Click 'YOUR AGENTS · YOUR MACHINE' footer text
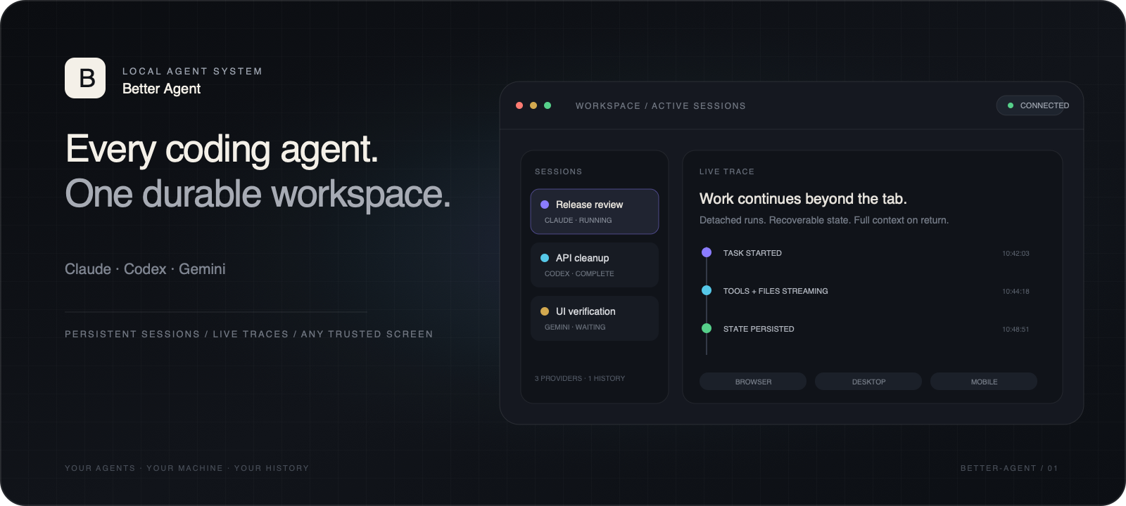This screenshot has height=506, width=1126. click(x=186, y=468)
